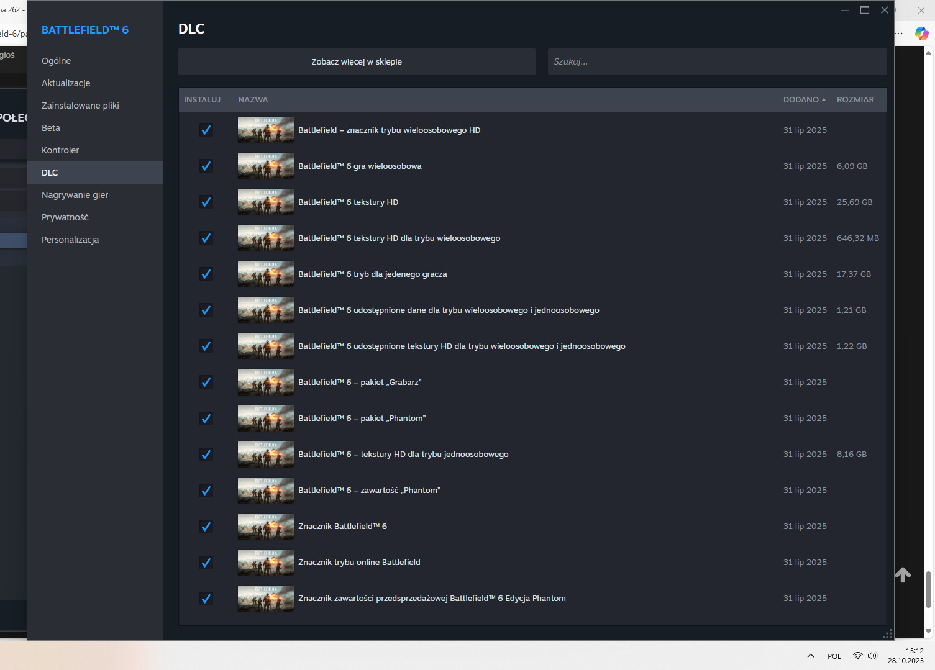Viewport: 935px width, 670px height.
Task: Open Nagrywanie gier settings
Action: (x=95, y=195)
